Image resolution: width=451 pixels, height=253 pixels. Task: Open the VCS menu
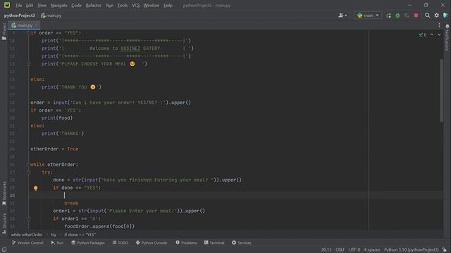(x=136, y=6)
